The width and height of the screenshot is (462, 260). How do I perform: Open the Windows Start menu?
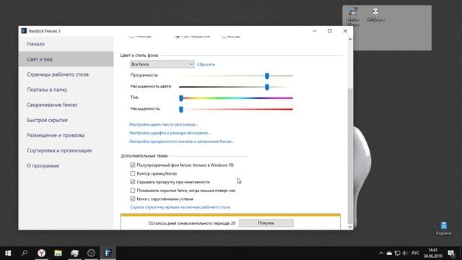(x=8, y=253)
